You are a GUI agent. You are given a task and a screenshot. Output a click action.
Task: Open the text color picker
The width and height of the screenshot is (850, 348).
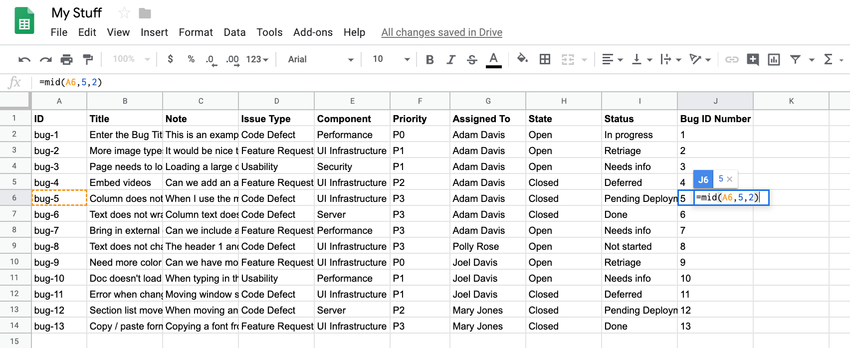pos(494,59)
